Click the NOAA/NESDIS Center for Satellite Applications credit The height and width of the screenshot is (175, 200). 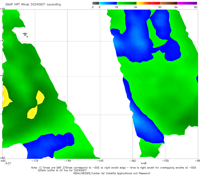(112, 173)
